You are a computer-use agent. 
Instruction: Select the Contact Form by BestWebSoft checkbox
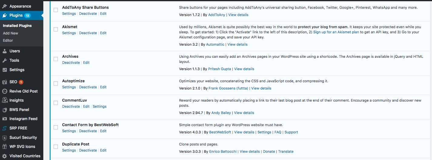(x=56, y=127)
